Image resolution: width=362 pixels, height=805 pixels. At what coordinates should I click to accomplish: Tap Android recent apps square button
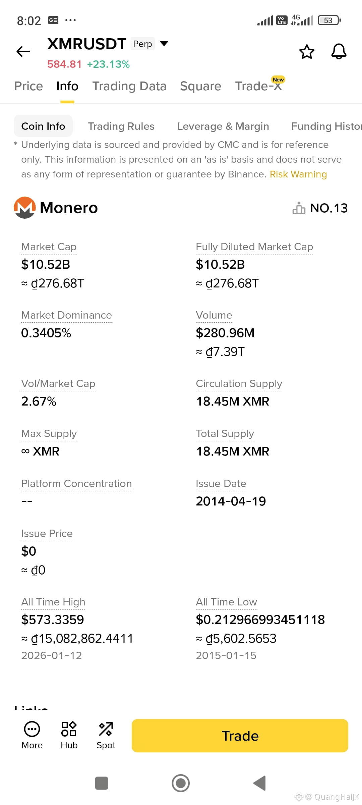[102, 783]
